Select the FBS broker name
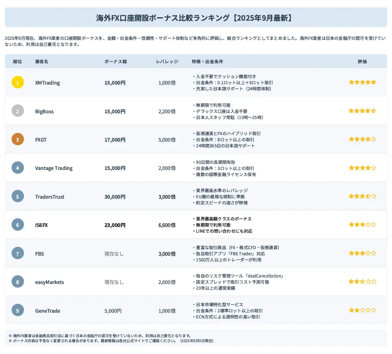 [x=39, y=254]
